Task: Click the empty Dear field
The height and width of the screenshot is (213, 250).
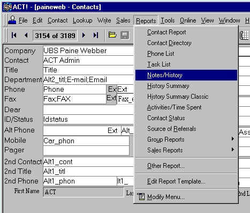Action: tap(88, 109)
